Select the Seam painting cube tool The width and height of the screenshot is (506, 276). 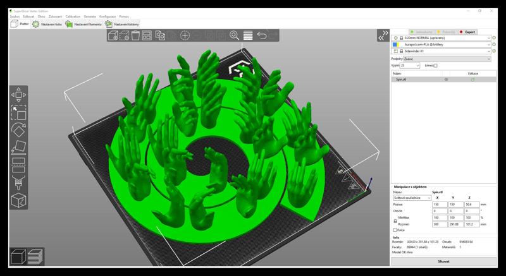click(18, 200)
